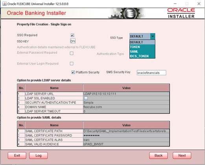Click the SSO KEY input field
The height and width of the screenshot is (165, 205).
pyautogui.click(x=73, y=41)
